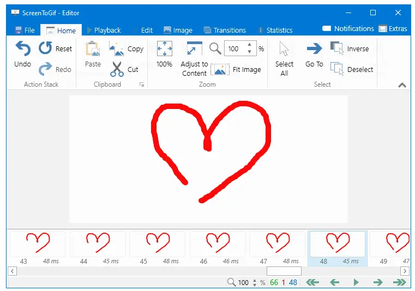Click Select All cursor icon

pyautogui.click(x=284, y=48)
